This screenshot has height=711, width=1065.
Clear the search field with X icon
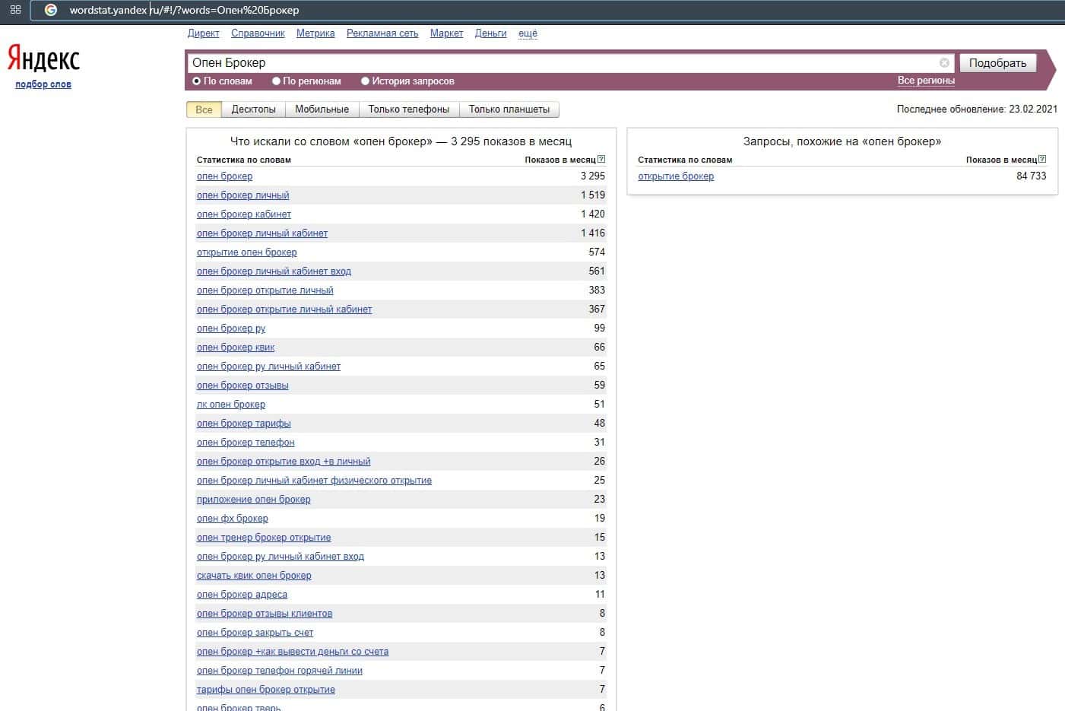pos(944,63)
